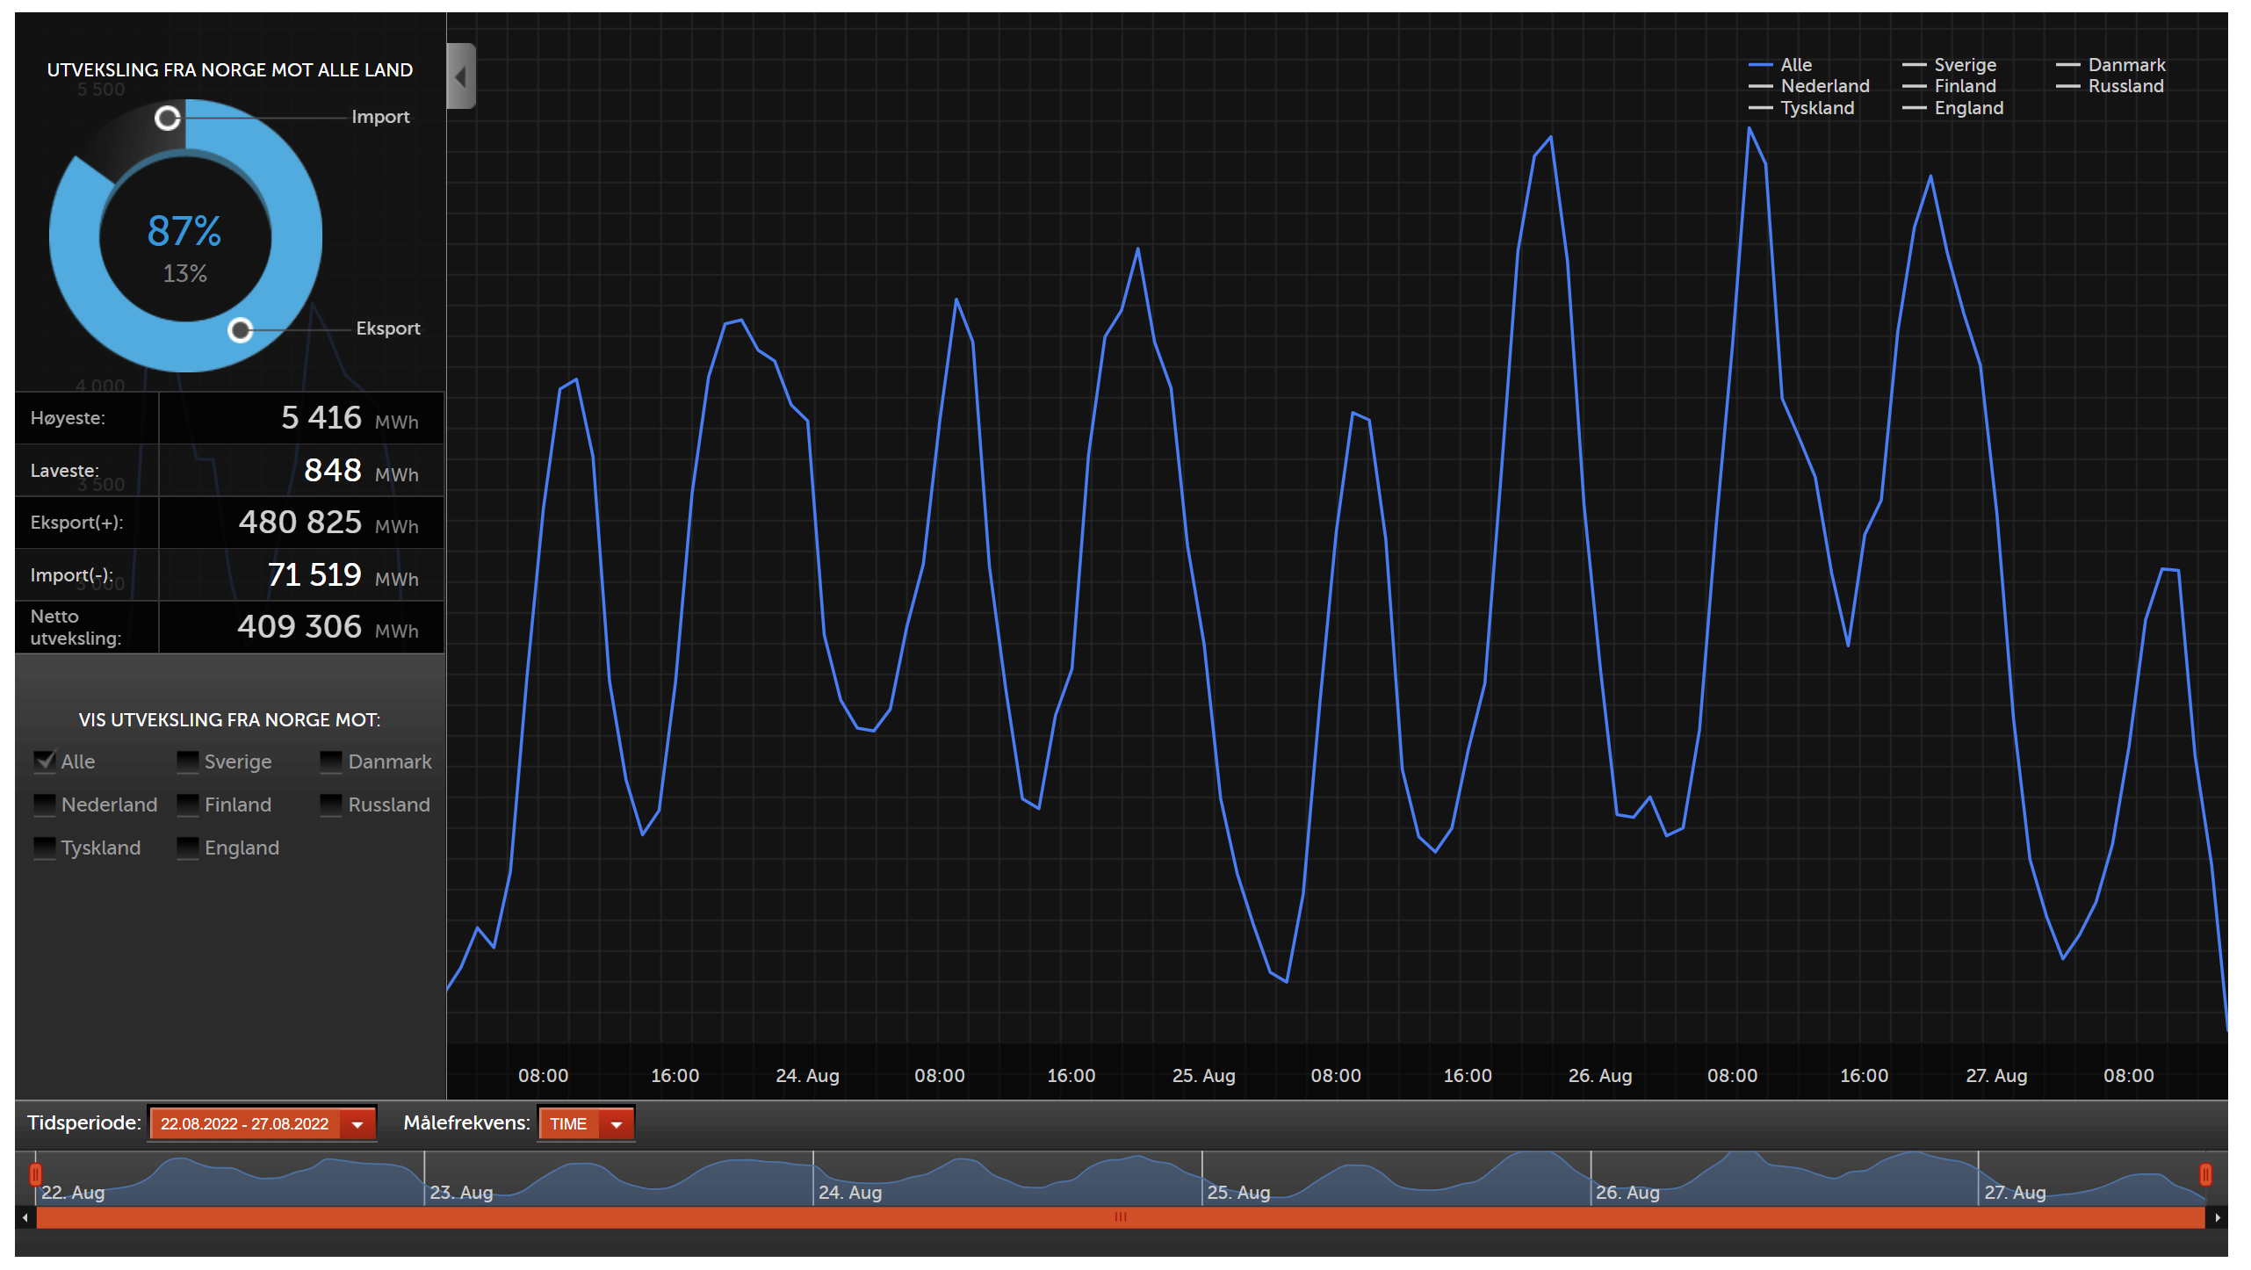
Task: Click the 25. Aug x-axis label
Action: click(1203, 1076)
